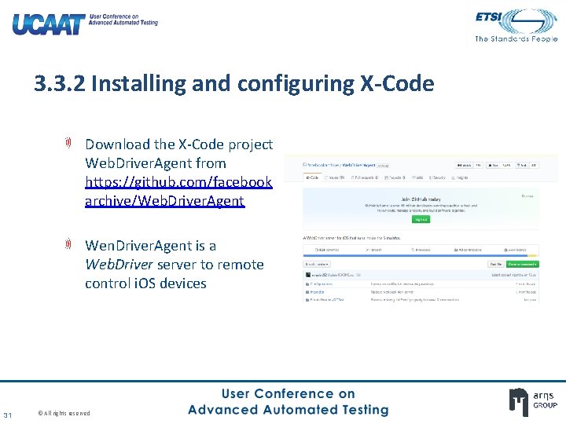This screenshot has height=424, width=566.
Task: Open the branch count link
Action: tap(373, 250)
